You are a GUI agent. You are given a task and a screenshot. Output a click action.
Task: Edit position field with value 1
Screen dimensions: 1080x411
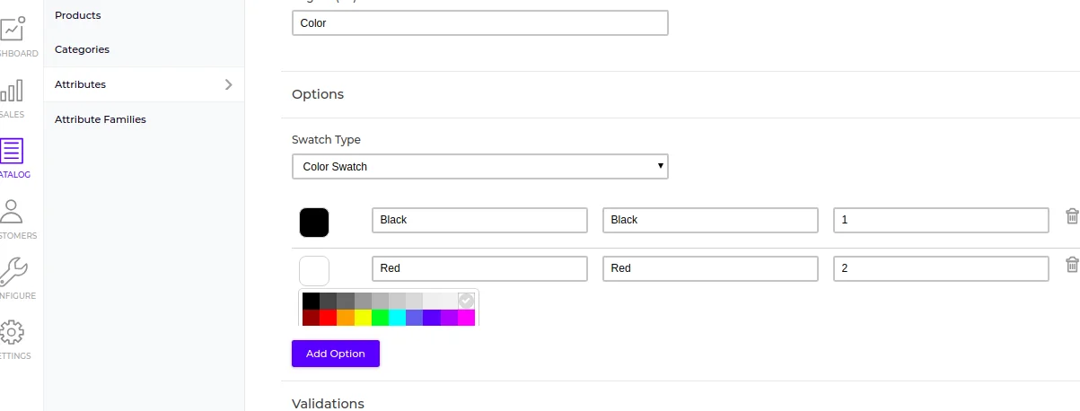[941, 220]
